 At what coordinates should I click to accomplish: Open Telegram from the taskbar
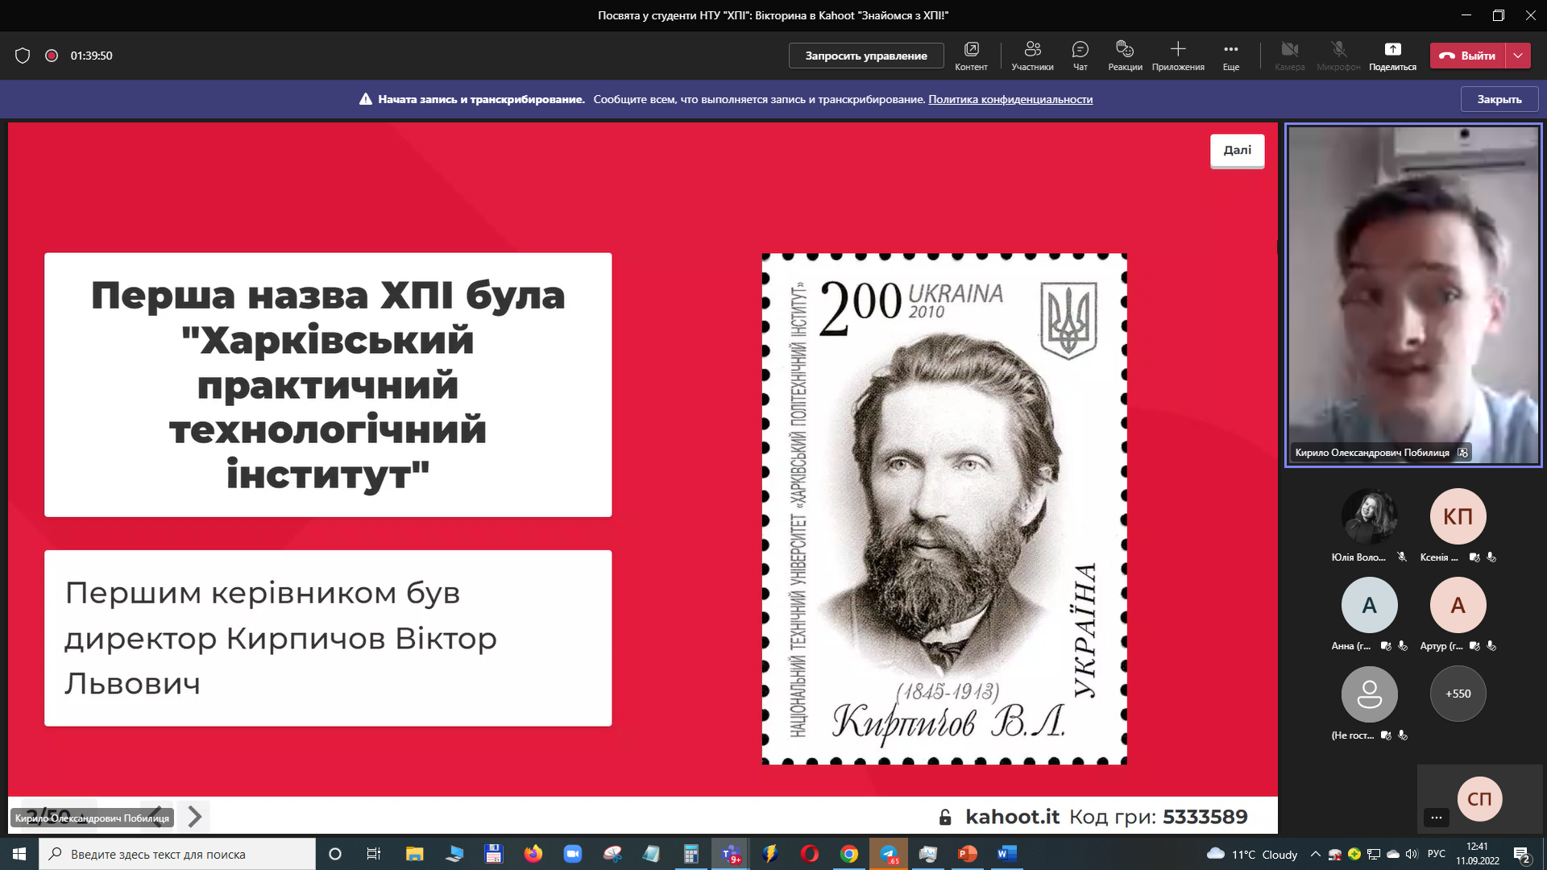click(889, 854)
